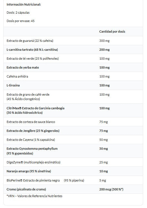Click 'L-carnitina tartrato (68 % L-carnitina)'
This screenshot has height=208, width=147.
[32, 50]
